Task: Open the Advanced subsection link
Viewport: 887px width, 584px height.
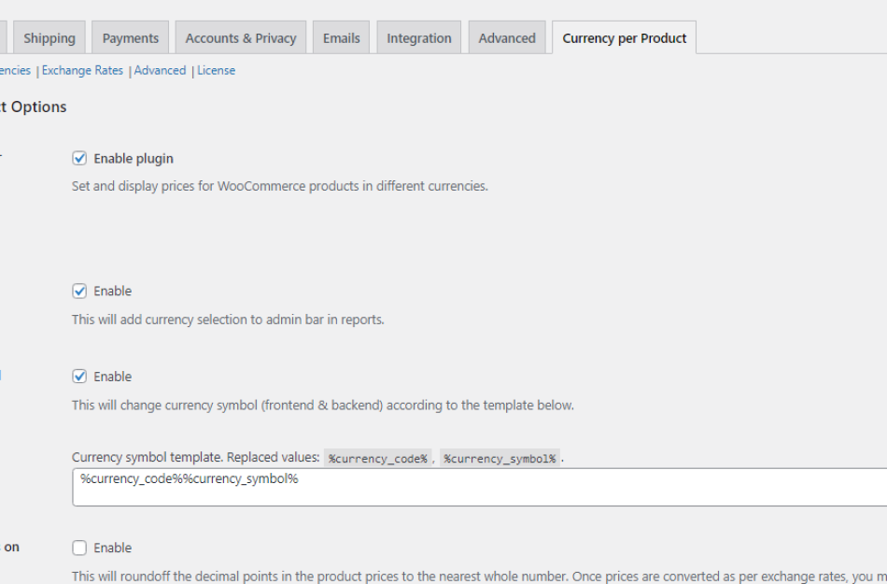Action: point(160,70)
